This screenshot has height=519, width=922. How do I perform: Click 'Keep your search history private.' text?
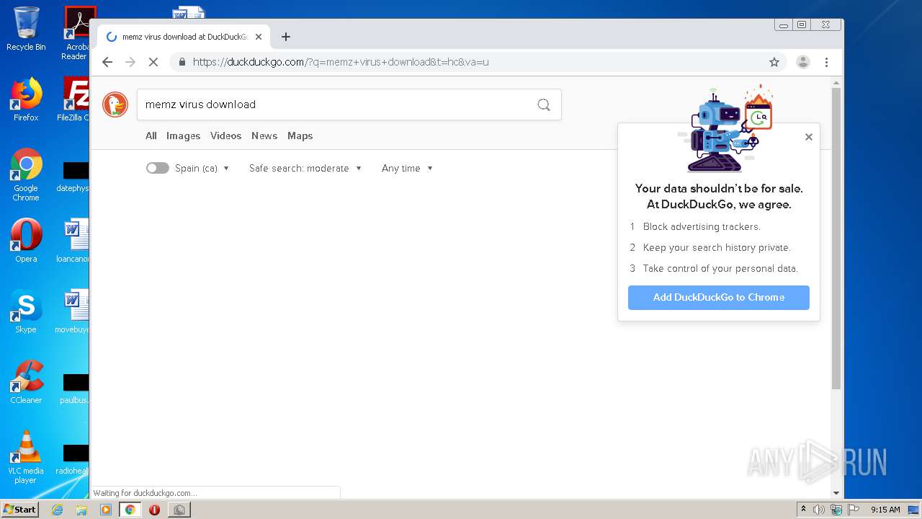point(717,248)
